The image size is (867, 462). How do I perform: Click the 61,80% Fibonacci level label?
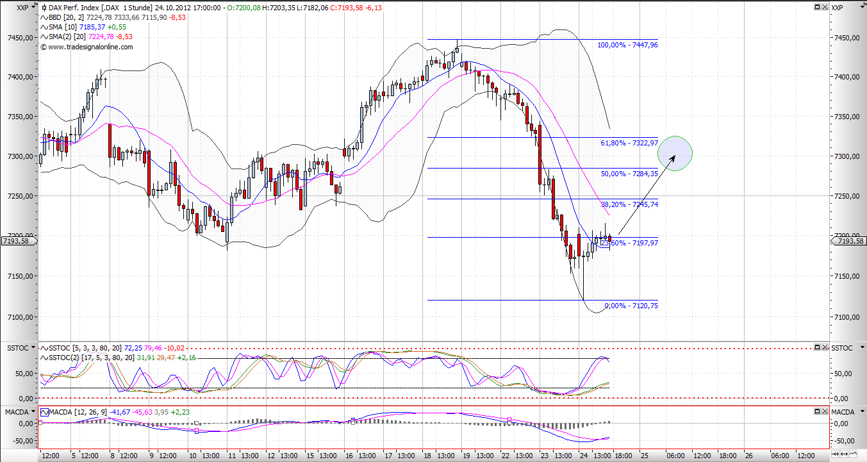click(628, 144)
